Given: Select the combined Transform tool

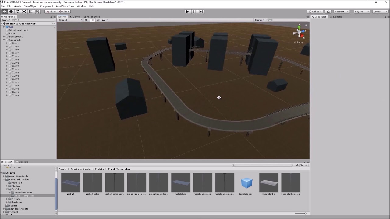Looking at the screenshot, I should click(x=37, y=12).
